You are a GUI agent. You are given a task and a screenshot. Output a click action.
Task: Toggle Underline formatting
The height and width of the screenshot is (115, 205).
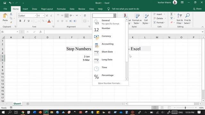coord(29,21)
